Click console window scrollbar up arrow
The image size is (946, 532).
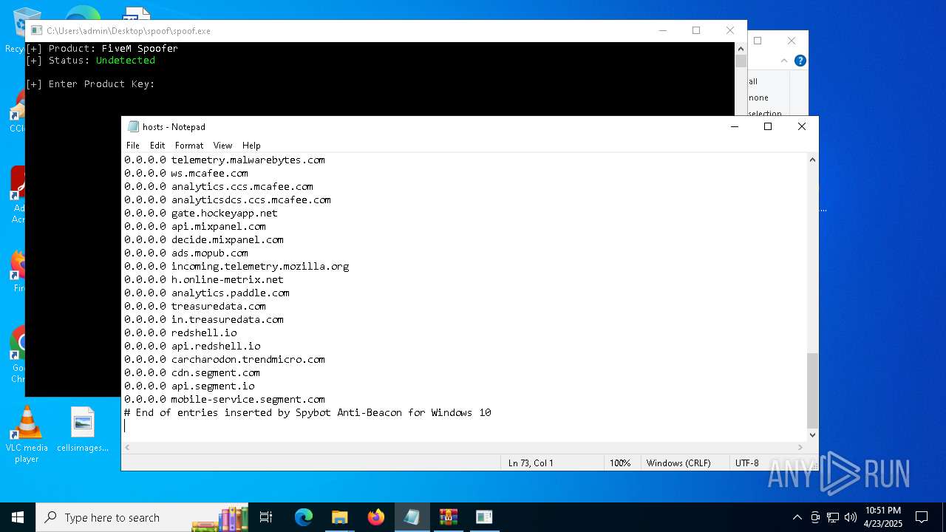coord(741,48)
